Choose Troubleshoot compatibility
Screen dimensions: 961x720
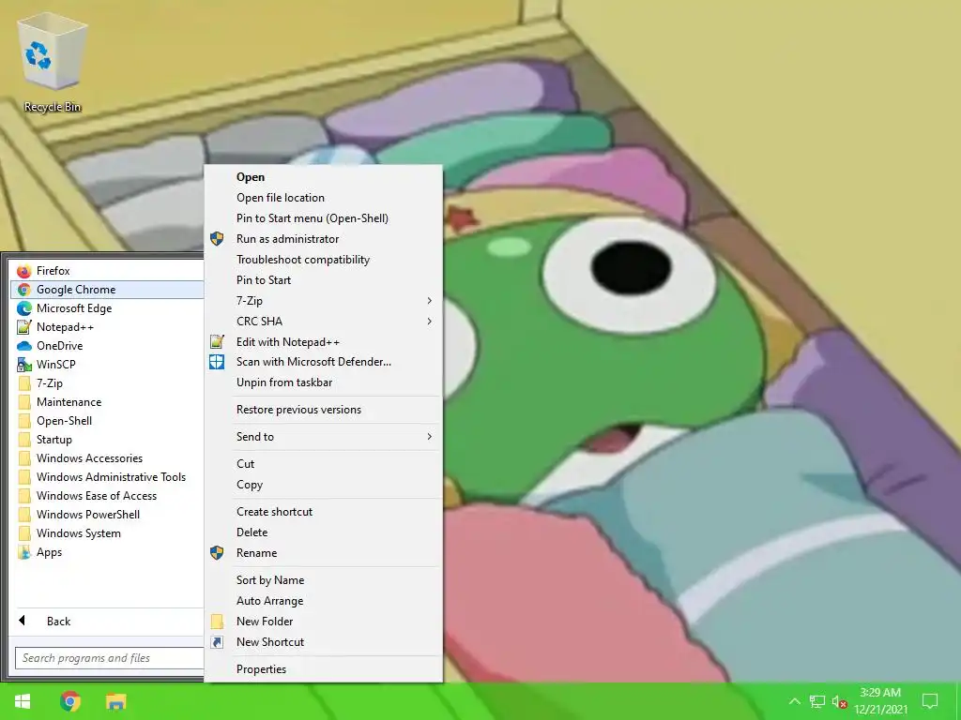tap(323, 260)
